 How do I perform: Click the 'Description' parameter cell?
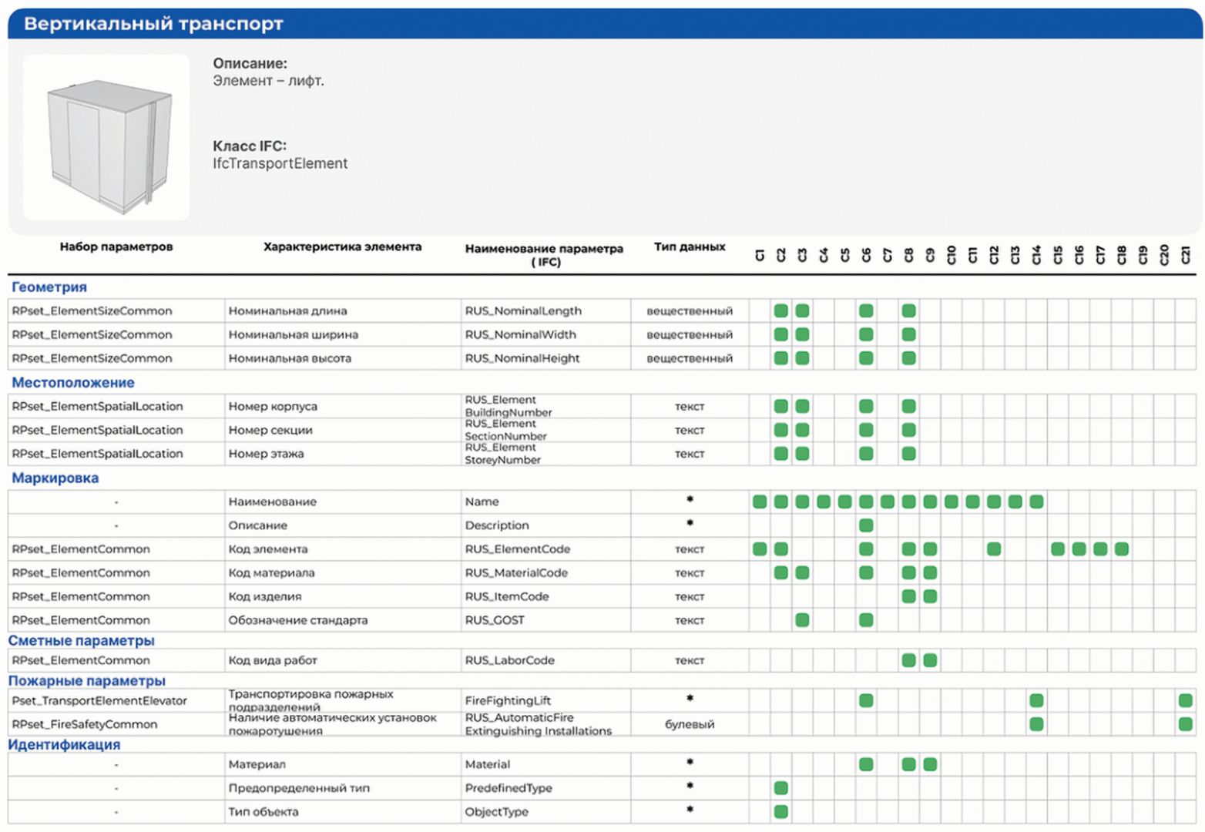coord(545,525)
